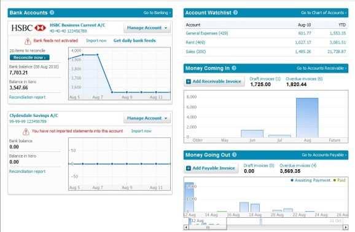Open HSBC Manage Account dropdown

(x=147, y=28)
